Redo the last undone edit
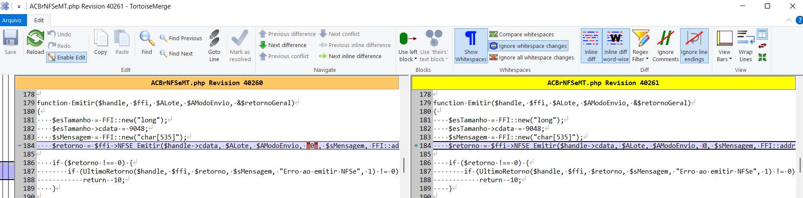The height and width of the screenshot is (198, 803). click(x=59, y=46)
